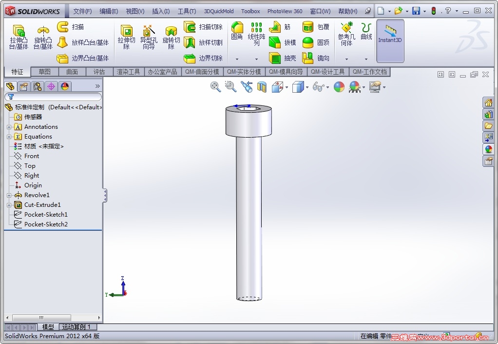Expand the Cut-Extrude1 feature node
Viewport: 498px width, 344px height.
pyautogui.click(x=9, y=205)
